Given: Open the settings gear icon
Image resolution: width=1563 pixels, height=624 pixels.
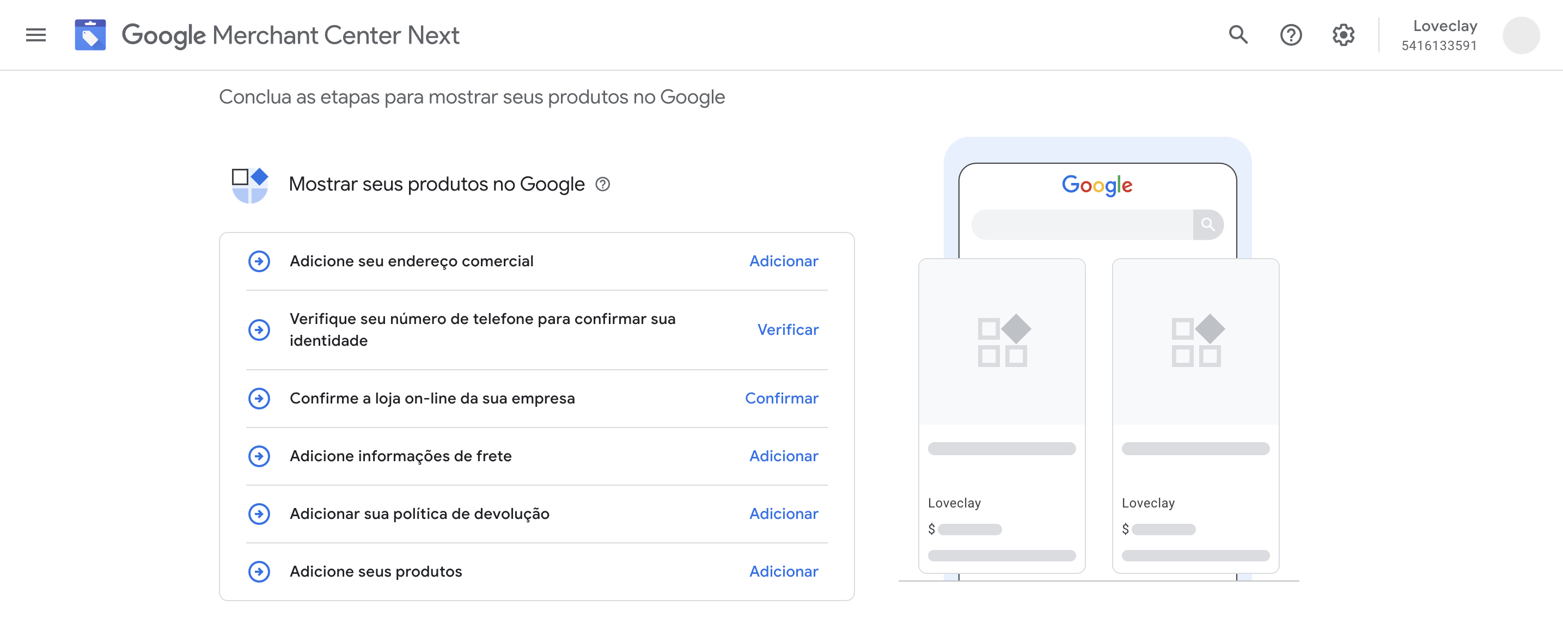Looking at the screenshot, I should pyautogui.click(x=1343, y=35).
